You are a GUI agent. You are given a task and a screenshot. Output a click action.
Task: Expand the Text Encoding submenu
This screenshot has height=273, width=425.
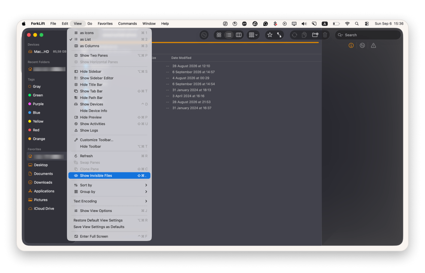[x=109, y=201]
